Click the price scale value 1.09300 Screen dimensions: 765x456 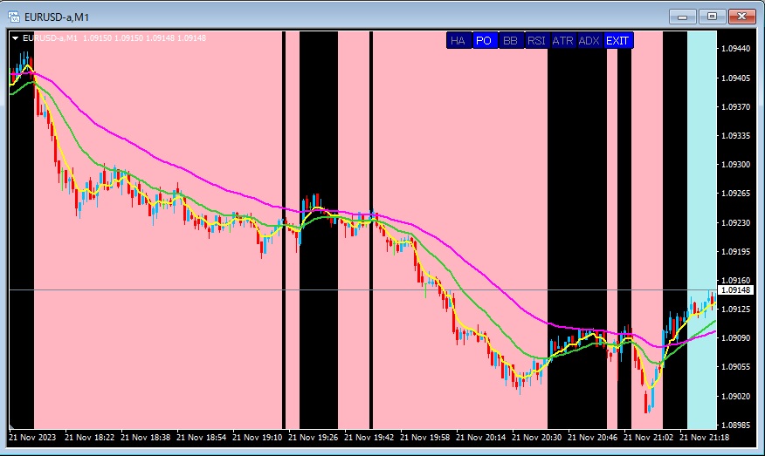[735, 164]
